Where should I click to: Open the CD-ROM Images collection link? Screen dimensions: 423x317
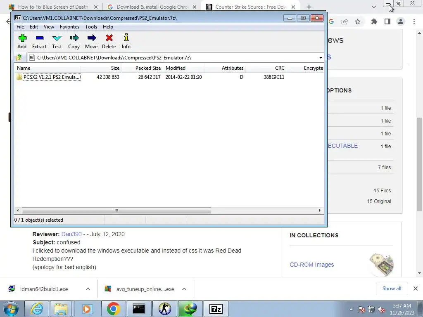click(311, 265)
